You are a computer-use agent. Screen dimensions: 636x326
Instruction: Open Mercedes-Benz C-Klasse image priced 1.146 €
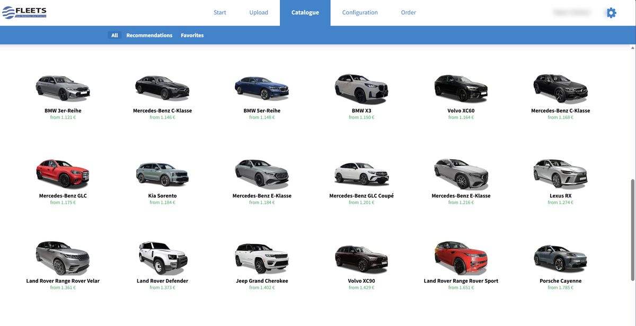pyautogui.click(x=162, y=88)
